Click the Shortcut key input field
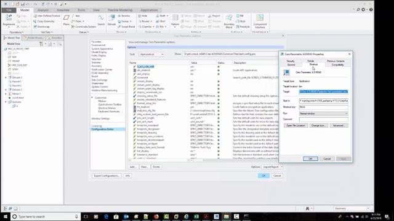This screenshot has height=221, width=394. click(x=323, y=107)
